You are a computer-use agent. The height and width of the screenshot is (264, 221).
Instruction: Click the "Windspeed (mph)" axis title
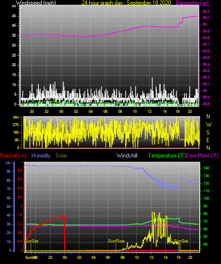(36, 3)
